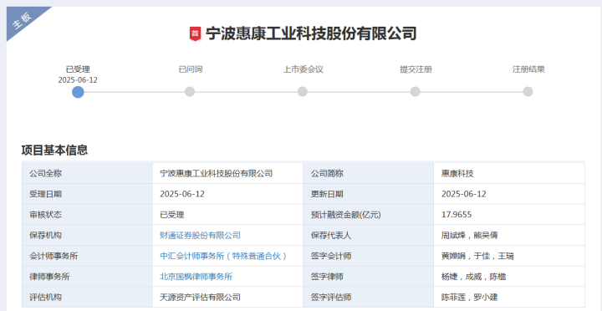
Task: Click the 17.9655 financing amount value
Action: 509,215
